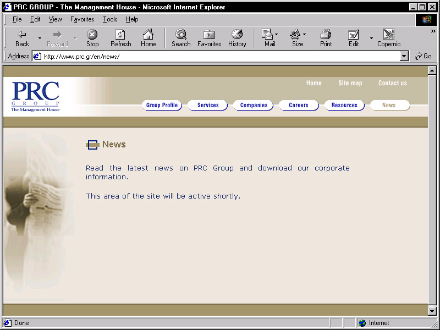Viewport: 440px width, 330px height.
Task: Open the View menu
Action: point(55,19)
